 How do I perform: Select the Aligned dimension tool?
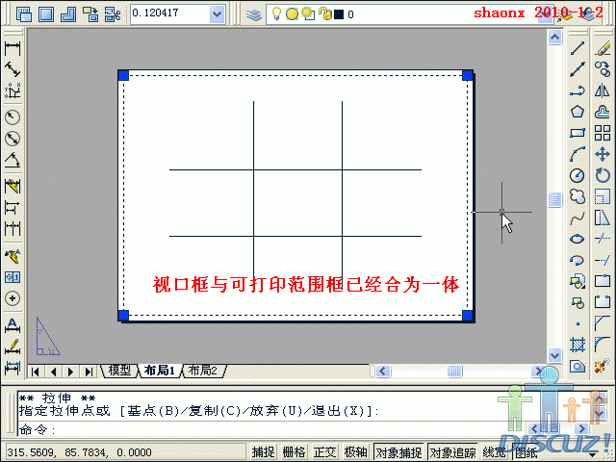tap(13, 69)
